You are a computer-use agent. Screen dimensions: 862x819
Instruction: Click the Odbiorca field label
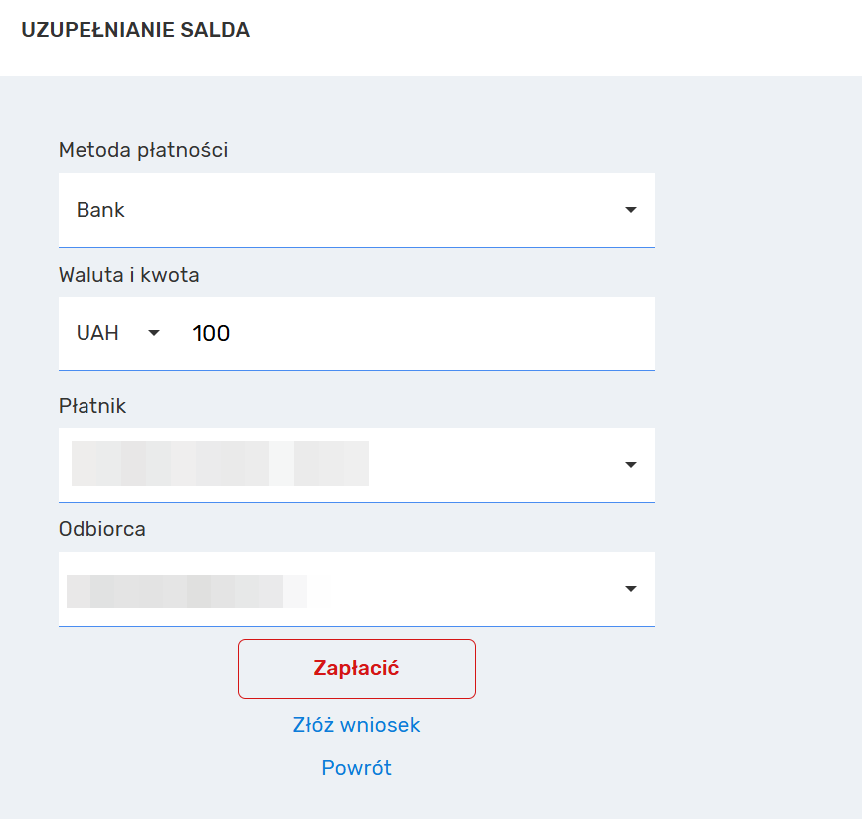(102, 529)
